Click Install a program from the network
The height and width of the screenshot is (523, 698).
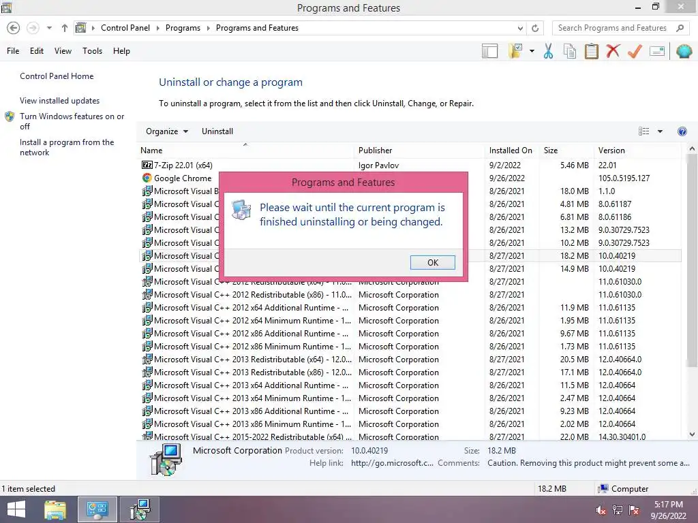coord(67,147)
